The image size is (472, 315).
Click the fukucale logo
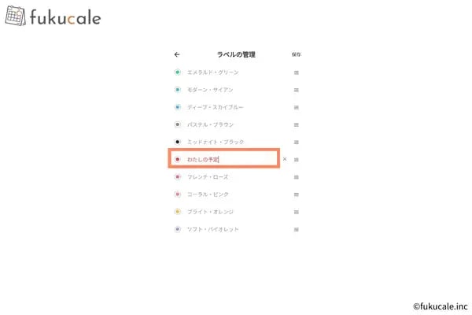click(x=53, y=16)
